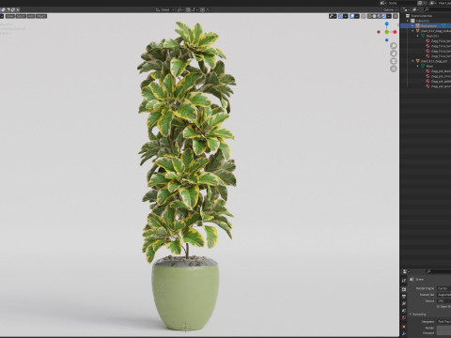Open the Global transform orientation dropdown

pyautogui.click(x=165, y=9)
